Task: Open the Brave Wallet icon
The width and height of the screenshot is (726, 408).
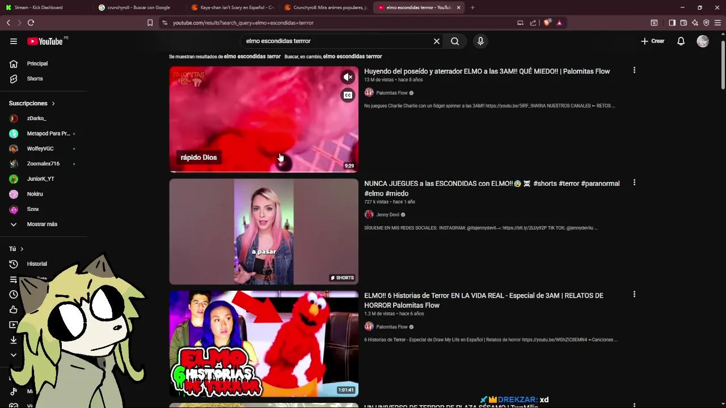Action: [x=683, y=23]
